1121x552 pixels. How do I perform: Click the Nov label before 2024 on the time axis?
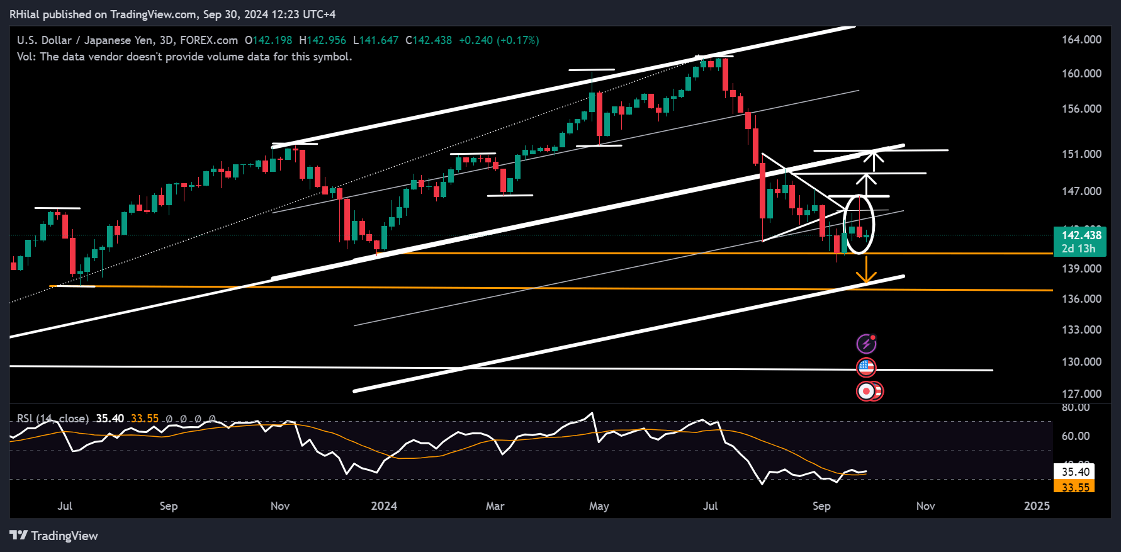pos(280,506)
